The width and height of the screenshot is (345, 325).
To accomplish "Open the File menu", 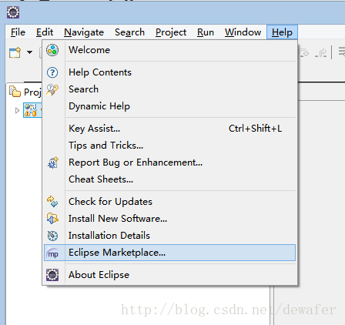I will coord(18,32).
